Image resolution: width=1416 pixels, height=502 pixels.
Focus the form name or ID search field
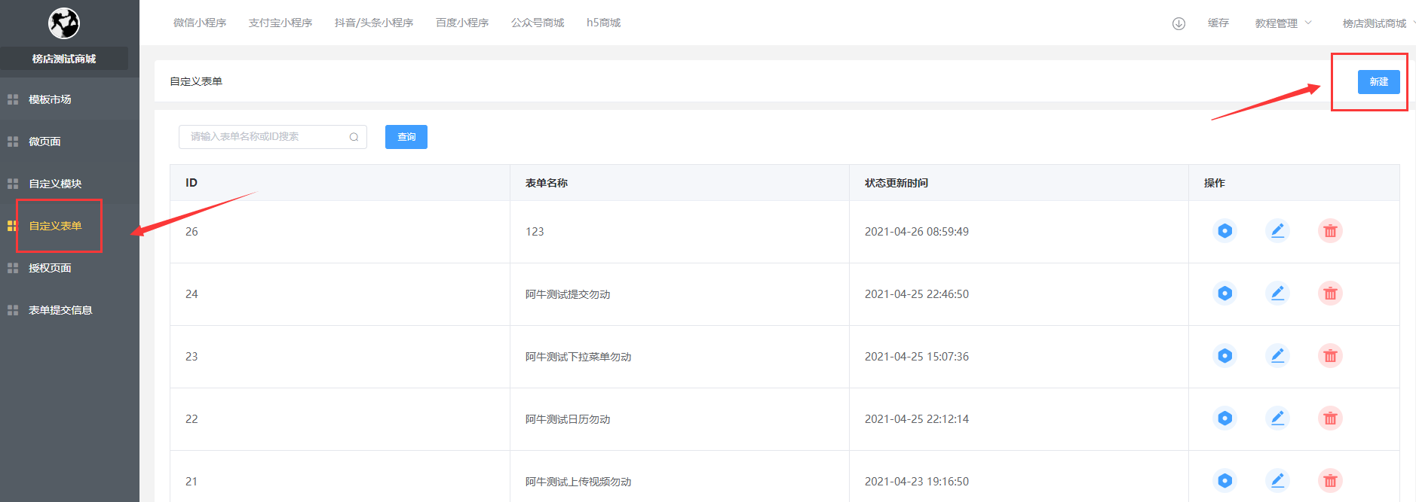click(x=273, y=137)
